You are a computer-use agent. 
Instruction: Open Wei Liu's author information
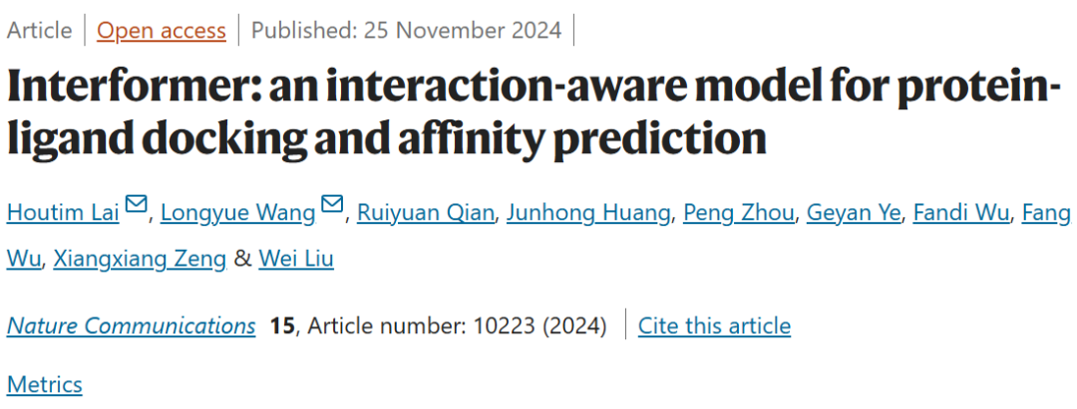(x=296, y=260)
